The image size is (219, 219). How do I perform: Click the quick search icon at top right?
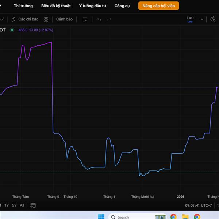[213, 19]
